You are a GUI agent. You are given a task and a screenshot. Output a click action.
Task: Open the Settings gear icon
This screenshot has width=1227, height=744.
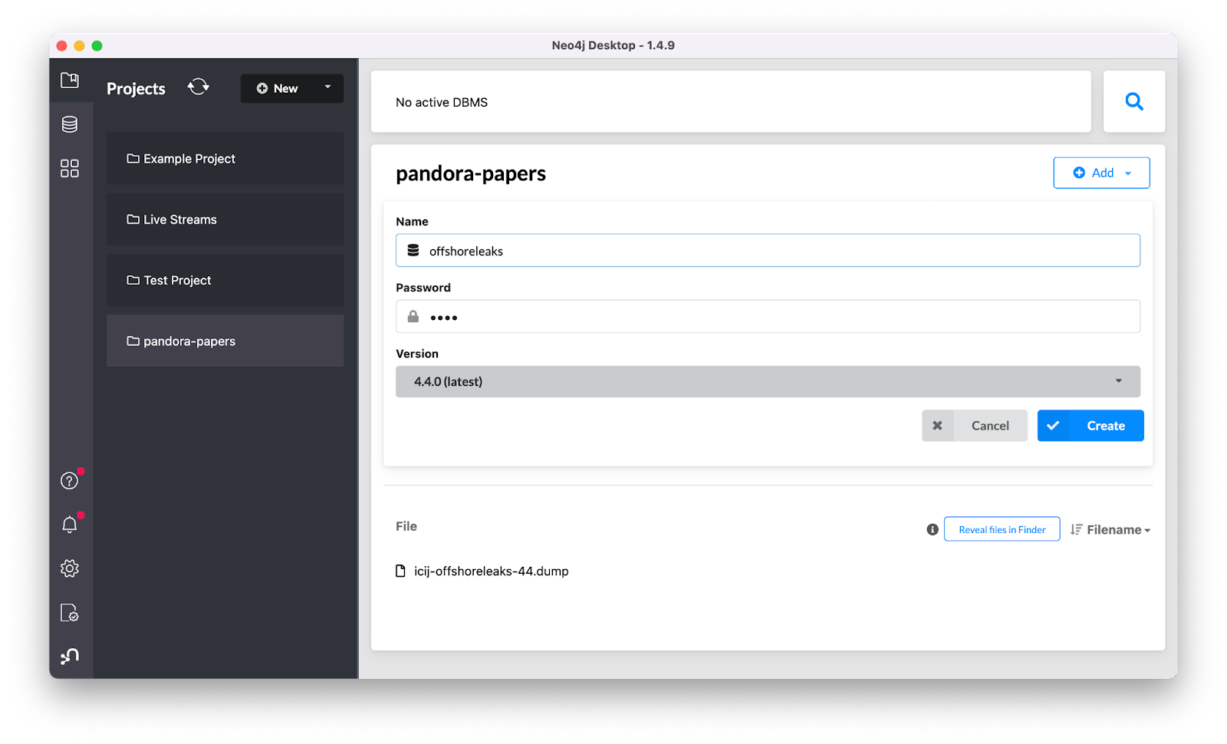[70, 568]
